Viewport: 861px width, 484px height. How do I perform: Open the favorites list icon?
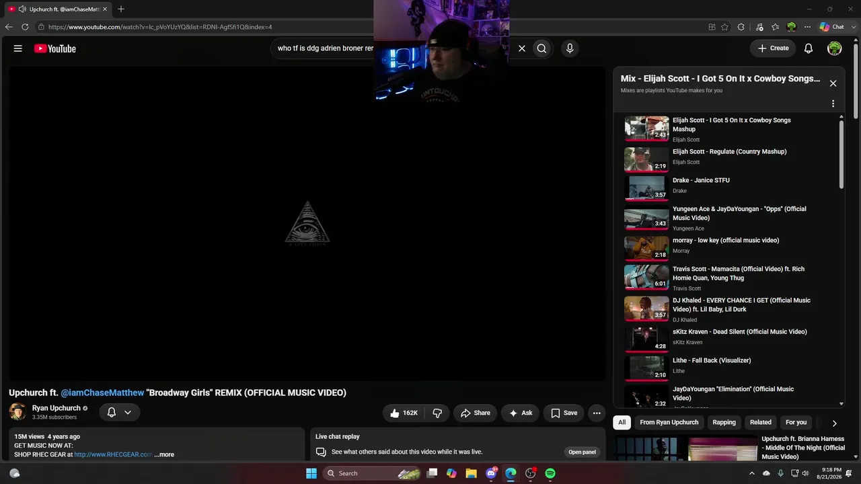776,27
